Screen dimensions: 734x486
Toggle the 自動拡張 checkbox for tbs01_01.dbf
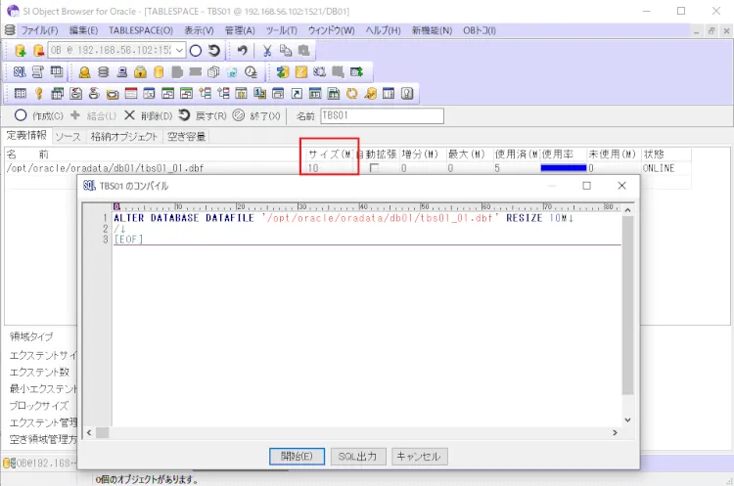tap(374, 168)
